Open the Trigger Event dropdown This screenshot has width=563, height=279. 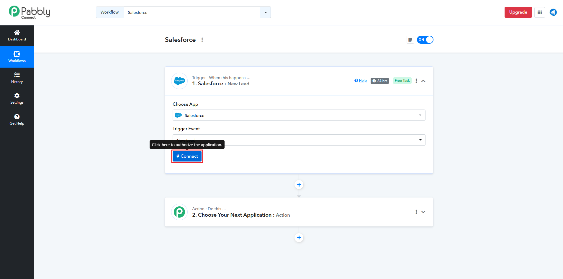tap(299, 140)
